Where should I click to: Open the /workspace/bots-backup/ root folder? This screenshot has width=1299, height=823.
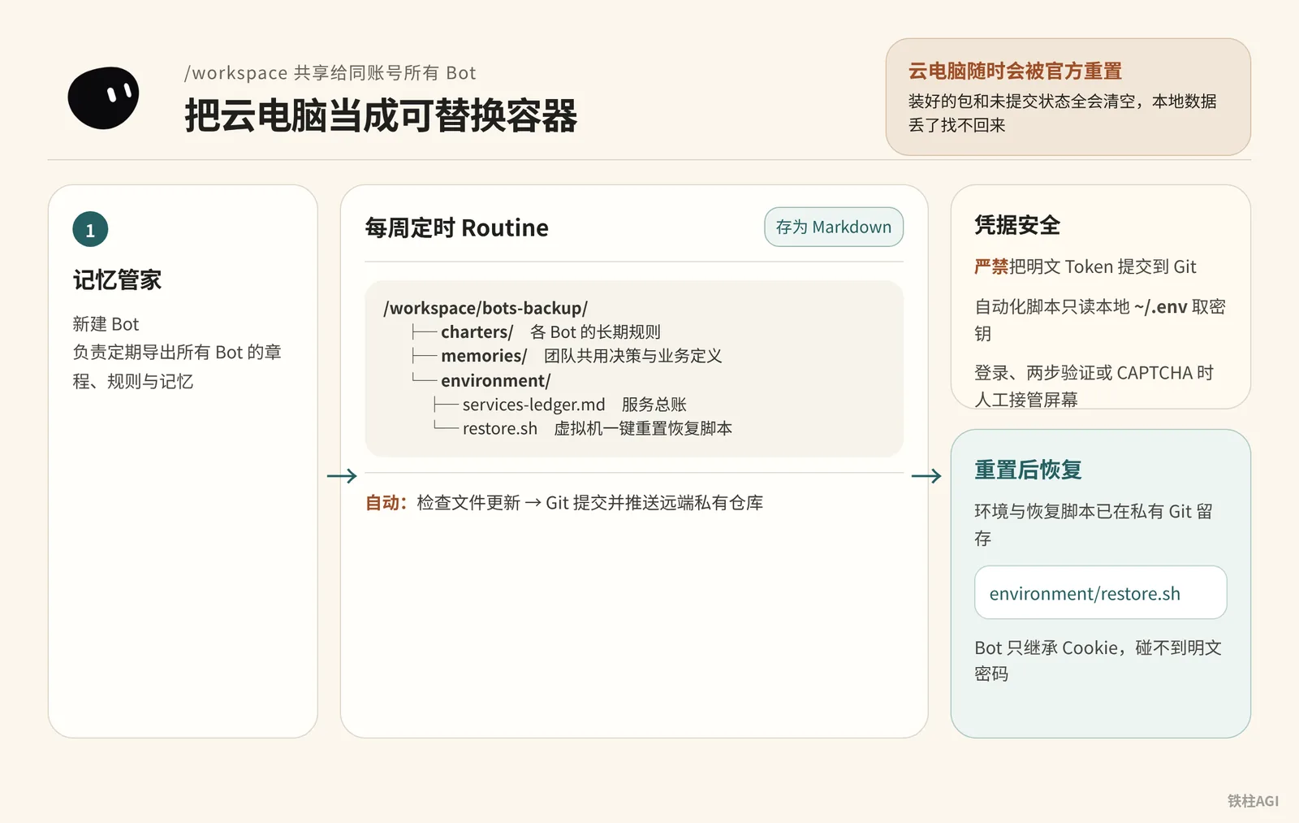[x=486, y=308]
